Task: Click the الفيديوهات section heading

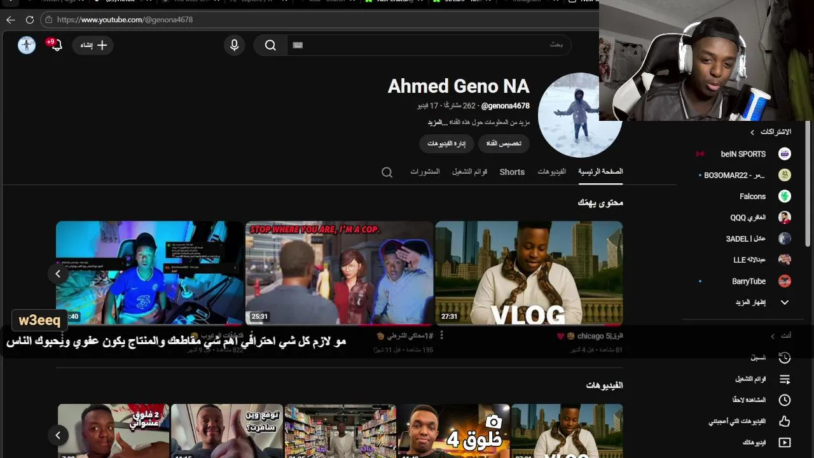Action: point(604,385)
